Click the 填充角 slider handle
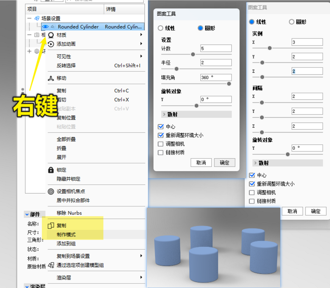The width and height of the screenshot is (330, 288). tap(229, 84)
